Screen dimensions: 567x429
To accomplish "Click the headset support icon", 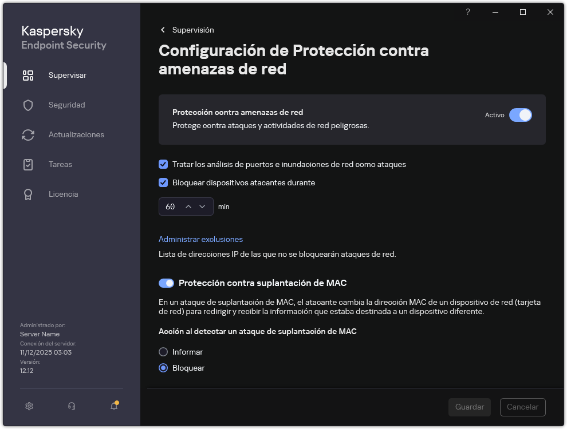I will click(x=72, y=406).
